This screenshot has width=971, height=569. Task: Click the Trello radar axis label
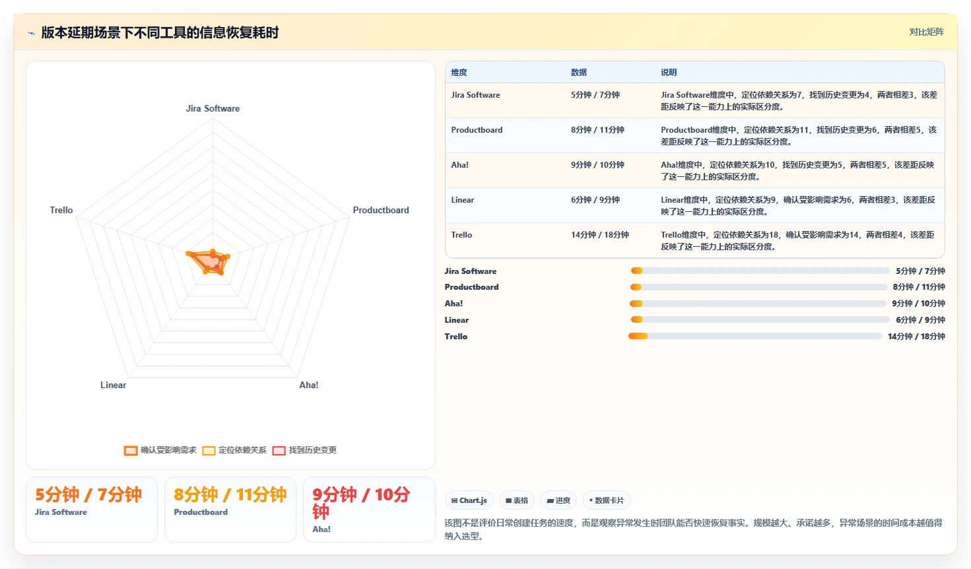pyautogui.click(x=61, y=210)
